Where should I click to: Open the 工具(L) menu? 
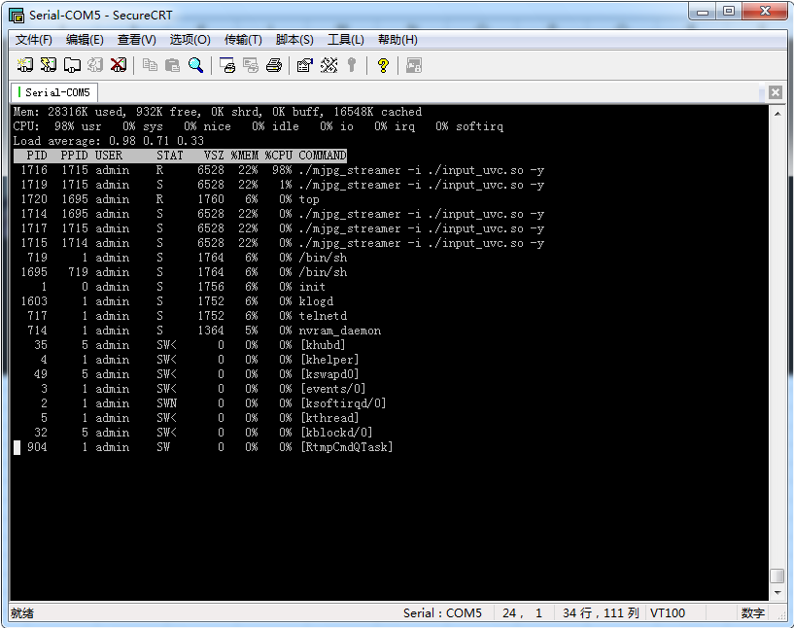346,40
